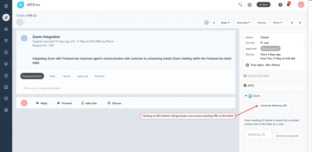Image resolution: width=312 pixels, height=152 pixels.
Task: Switch to the Activities tab
Action: [99, 76]
